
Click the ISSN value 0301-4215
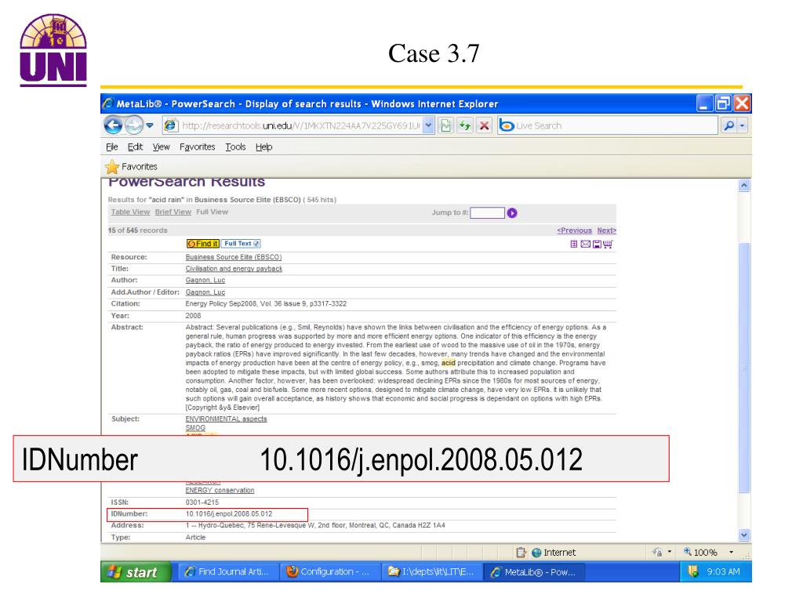click(202, 502)
